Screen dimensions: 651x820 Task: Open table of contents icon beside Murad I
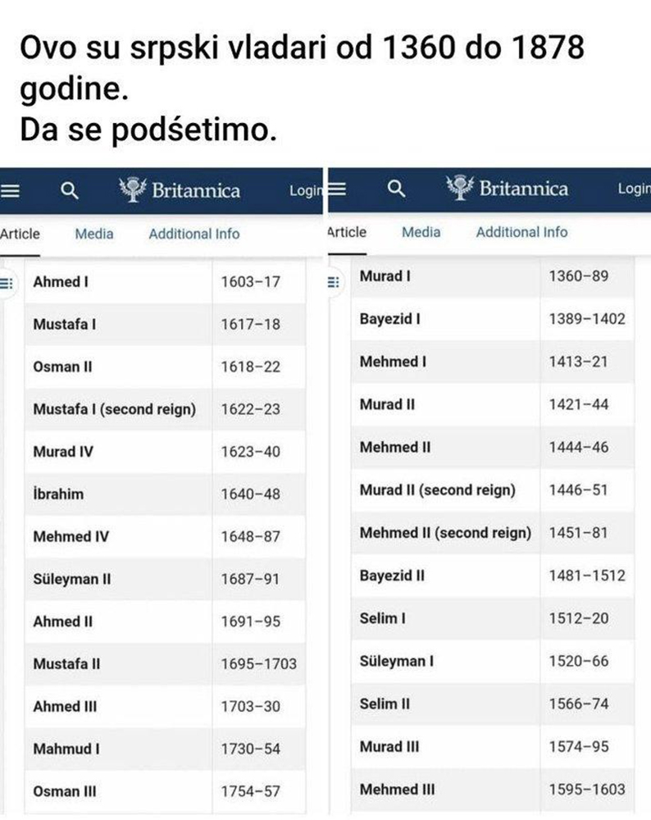pos(333,282)
